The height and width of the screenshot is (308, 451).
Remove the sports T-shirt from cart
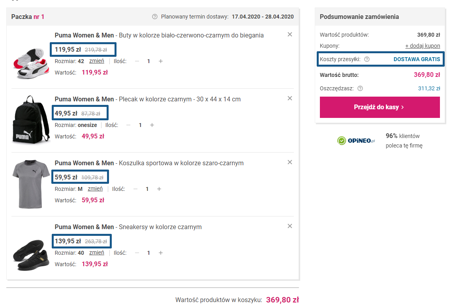coord(290,162)
